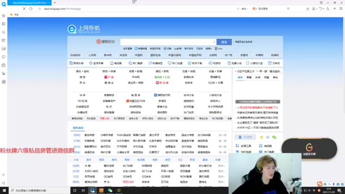Open search box suggestion dropdown arrow
Image resolution: width=345 pixels, height=194 pixels.
(214, 42)
